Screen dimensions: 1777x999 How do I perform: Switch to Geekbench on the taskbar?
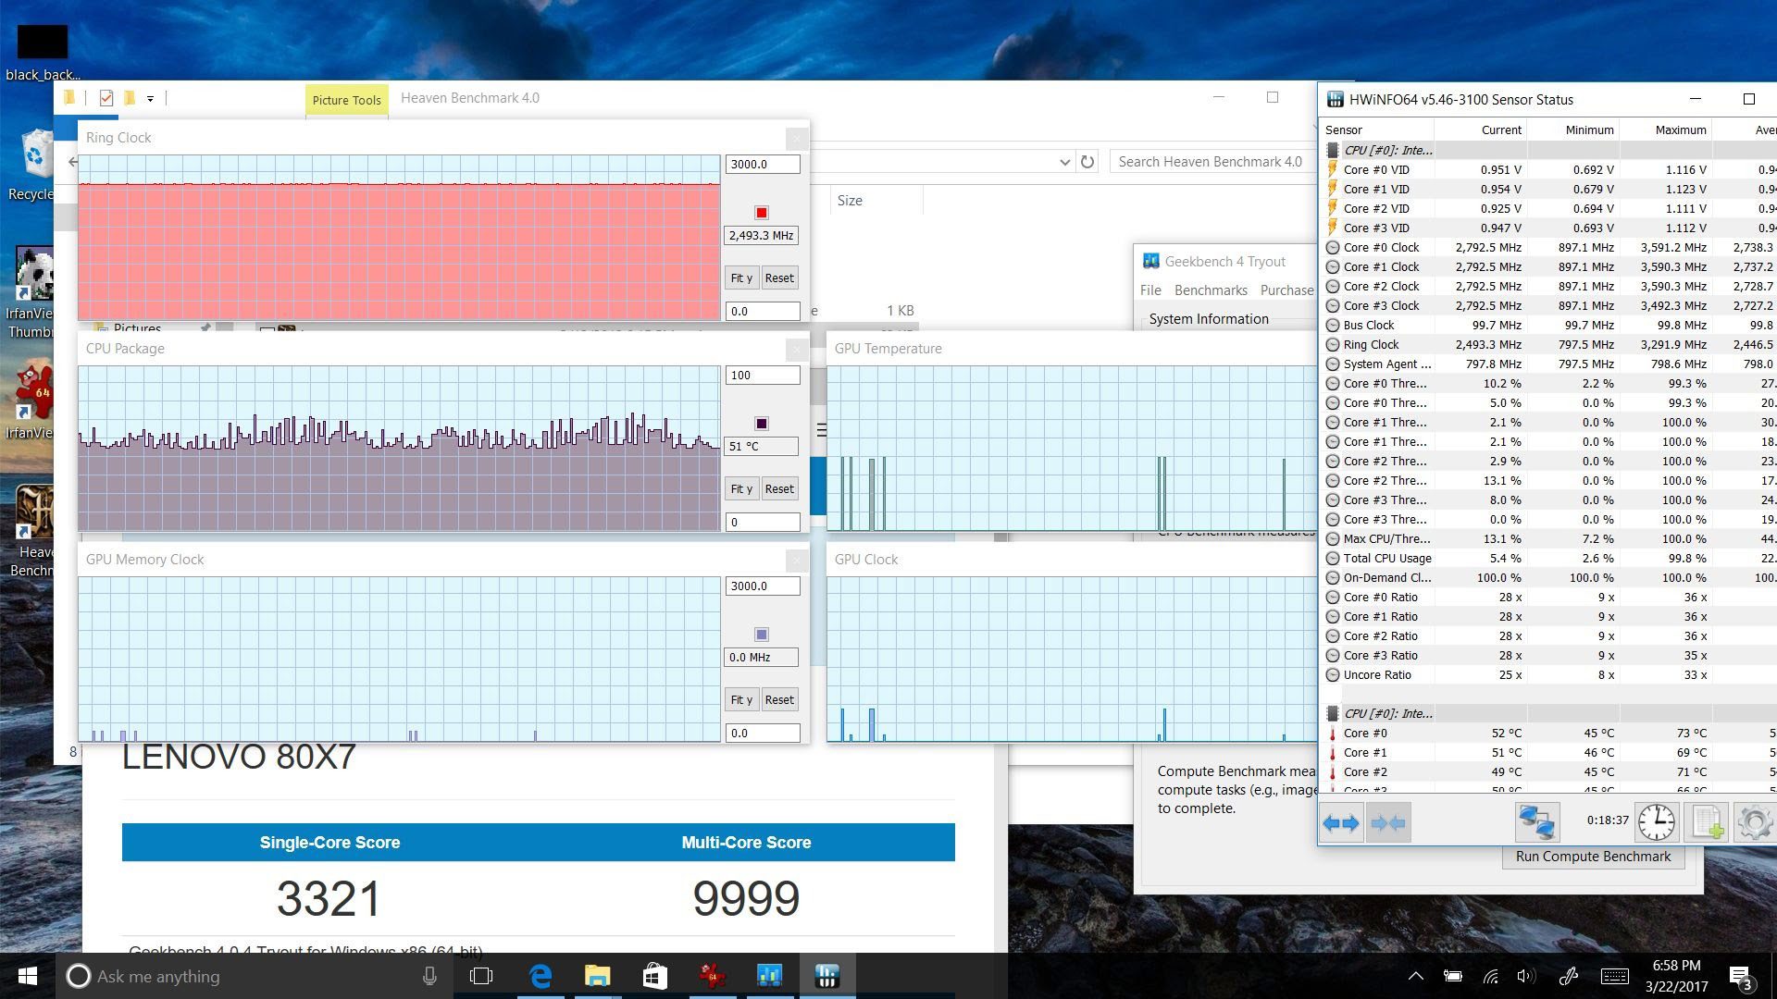(770, 976)
